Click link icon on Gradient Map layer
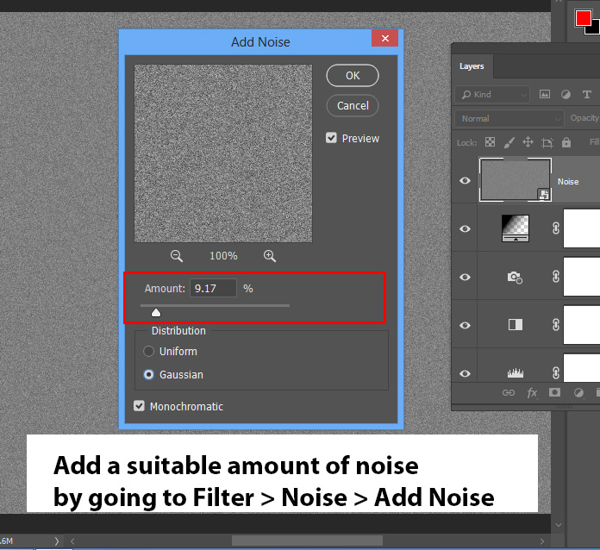Image resolution: width=600 pixels, height=550 pixels. click(556, 228)
